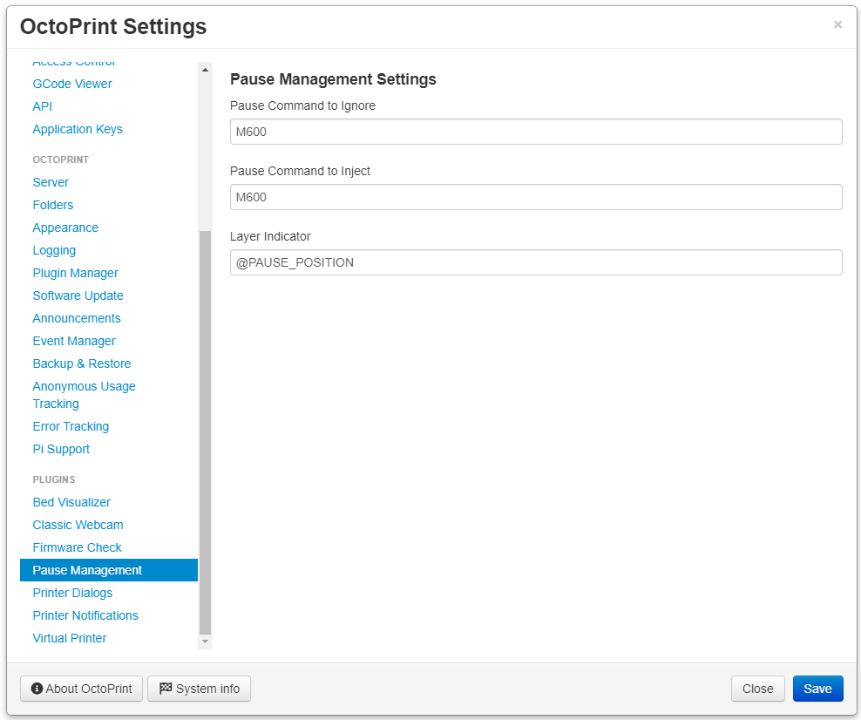
Task: Open Backup & Restore page
Action: tap(82, 363)
